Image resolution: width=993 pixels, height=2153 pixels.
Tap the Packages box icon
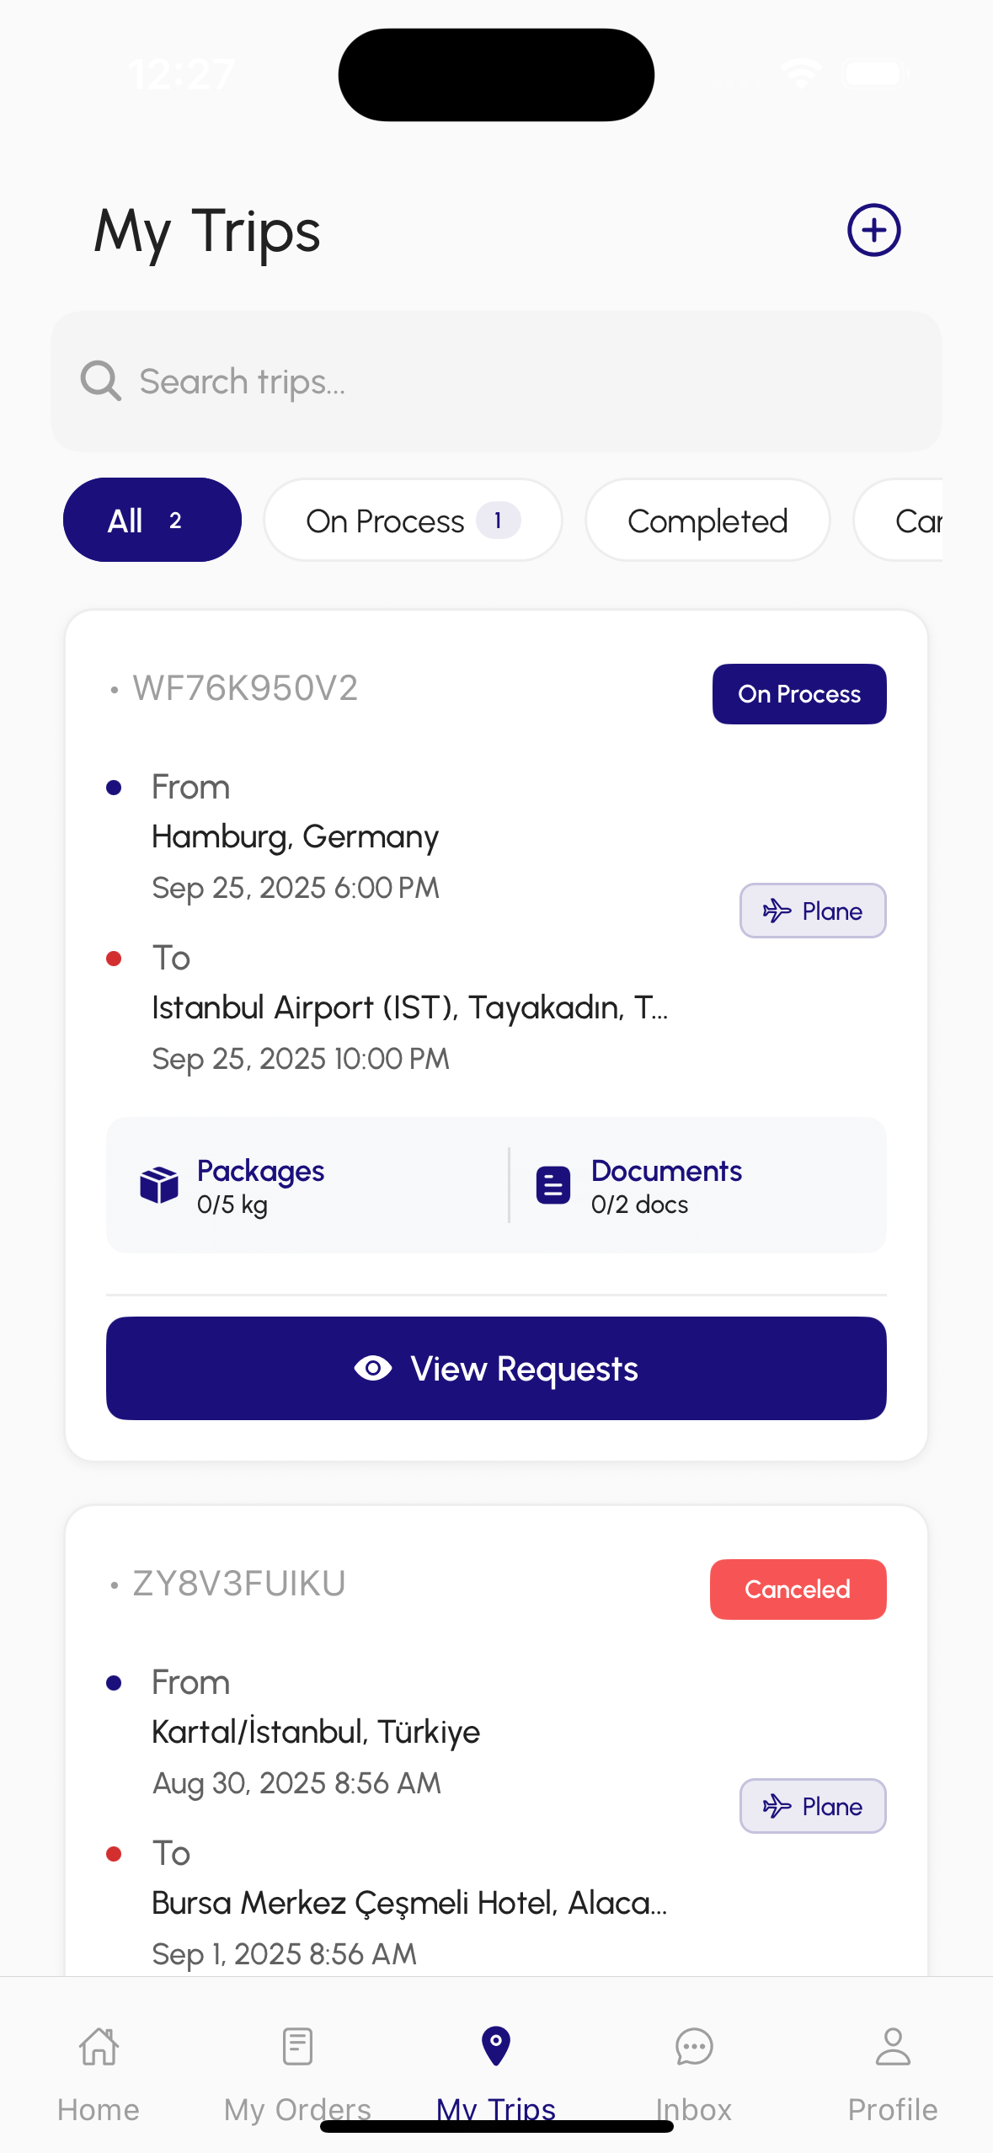click(158, 1185)
